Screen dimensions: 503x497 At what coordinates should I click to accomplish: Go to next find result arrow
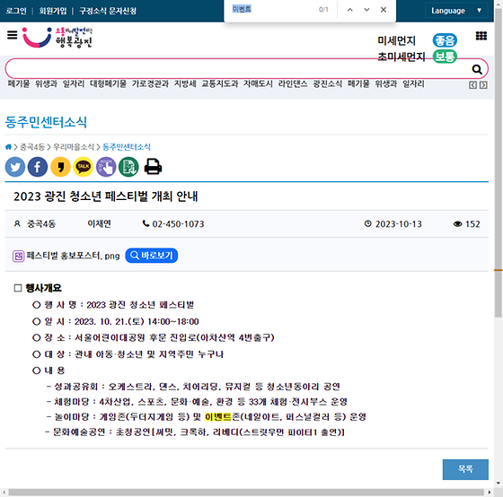tap(366, 10)
